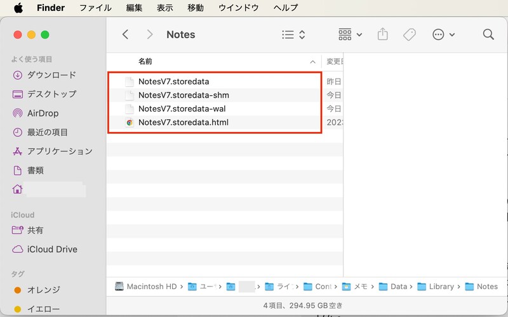Open the Finder application menu
Image resolution: width=508 pixels, height=317 pixels.
[x=51, y=8]
